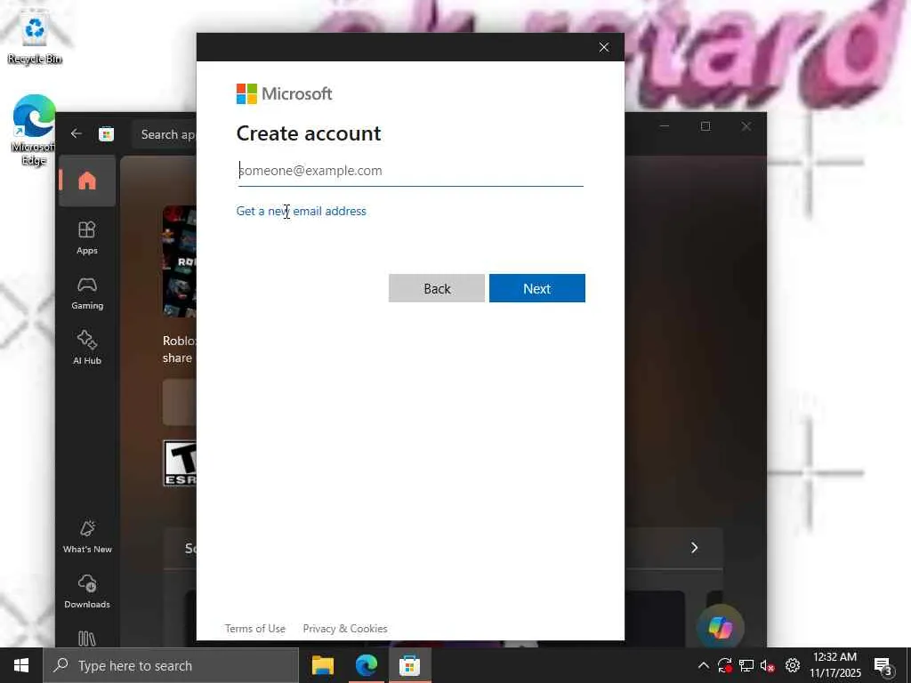Expand the section chevron in Microsoft Store
This screenshot has width=911, height=683.
pyautogui.click(x=694, y=548)
